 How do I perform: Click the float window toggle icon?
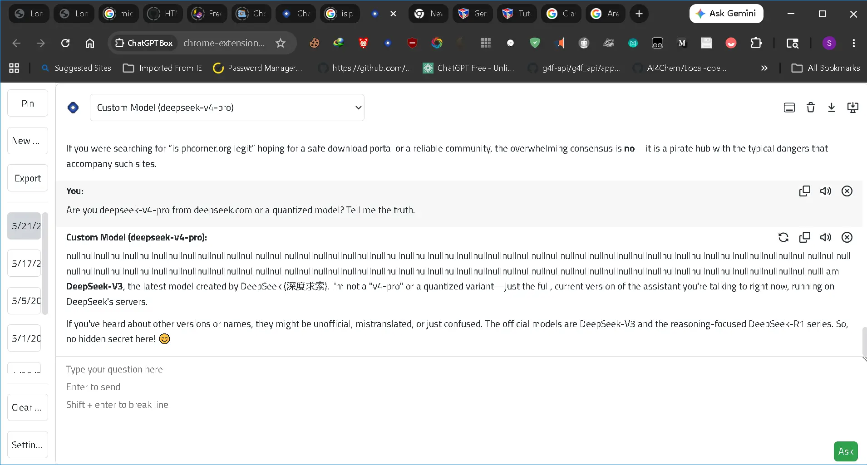pos(789,108)
